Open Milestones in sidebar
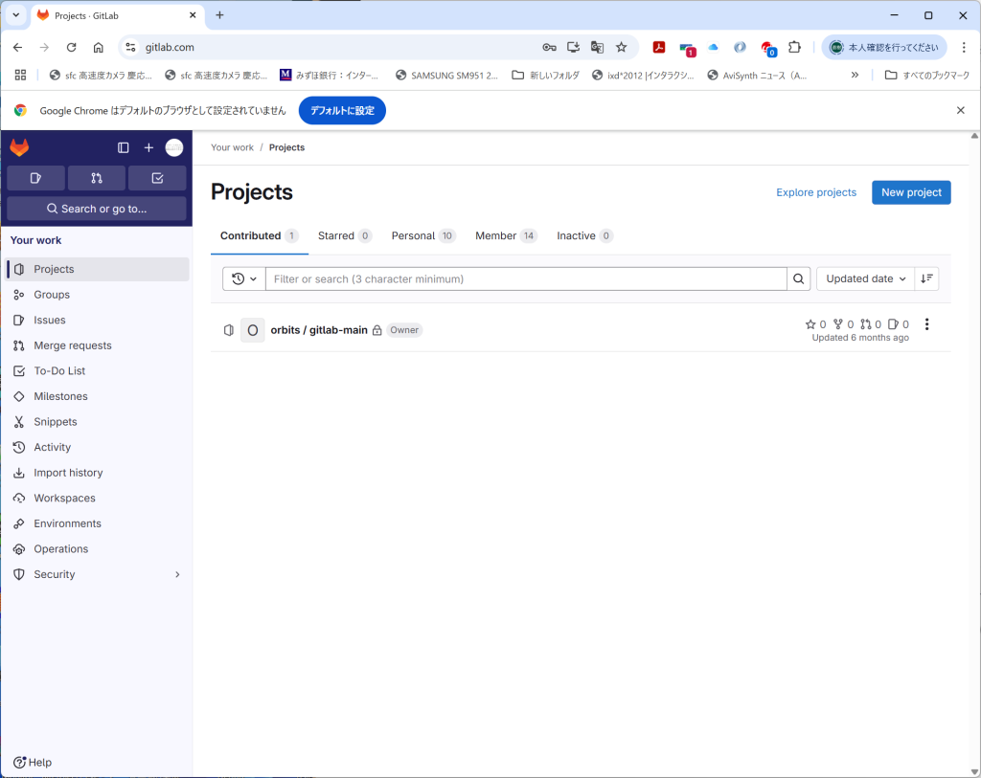The width and height of the screenshot is (981, 778). [x=98, y=396]
